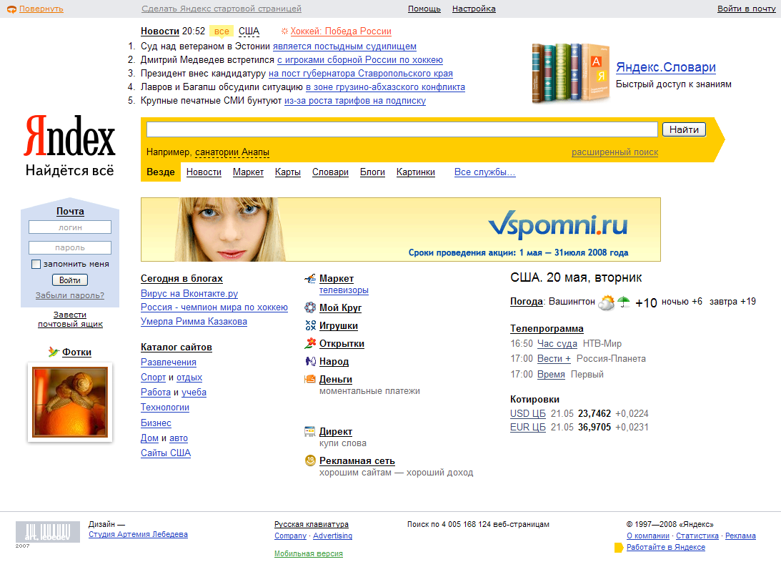Image resolution: width=781 pixels, height=577 pixels.
Task: Open the Яндекс.Словари title link
Action: click(x=666, y=67)
